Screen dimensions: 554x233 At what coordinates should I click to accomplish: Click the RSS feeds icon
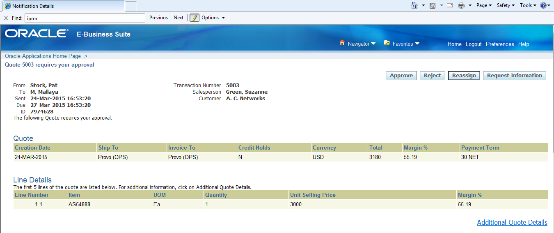tap(433, 5)
